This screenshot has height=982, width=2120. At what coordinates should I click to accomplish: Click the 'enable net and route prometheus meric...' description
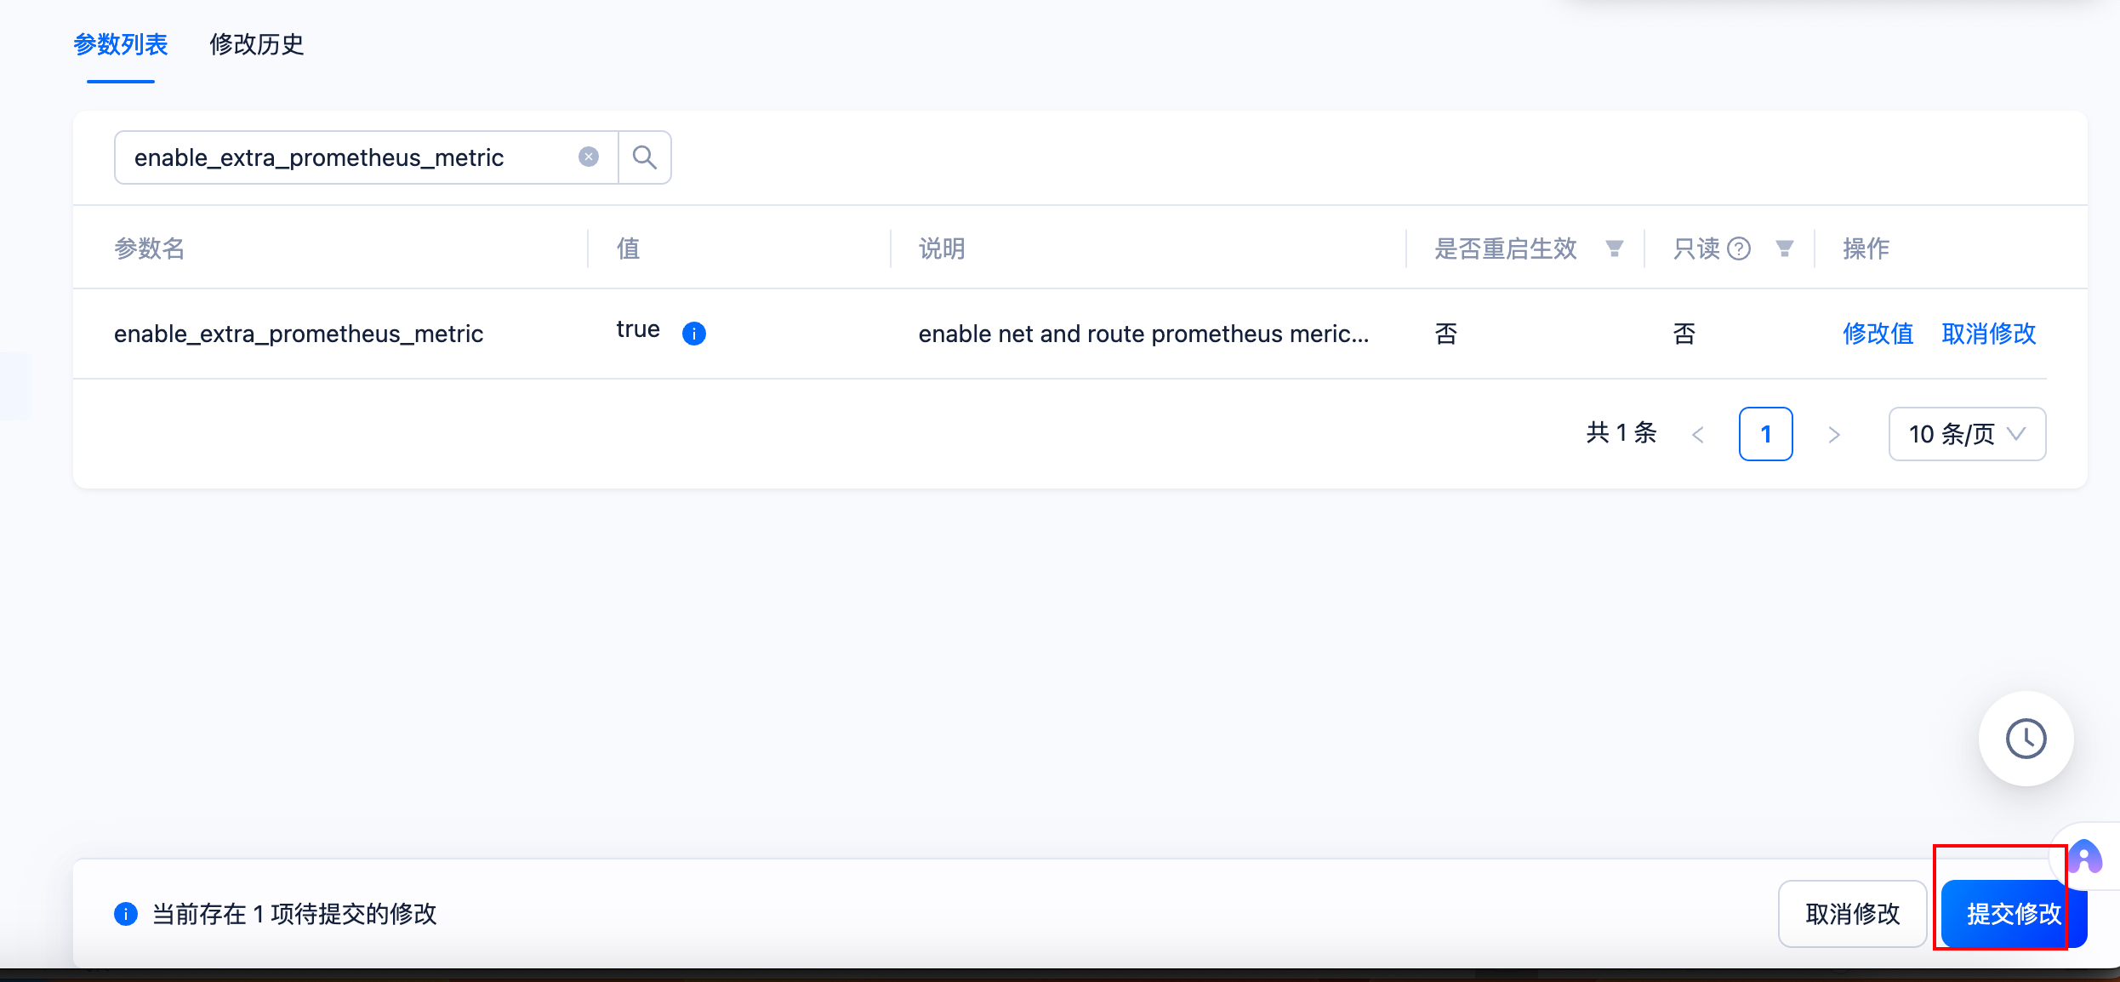(x=1143, y=334)
